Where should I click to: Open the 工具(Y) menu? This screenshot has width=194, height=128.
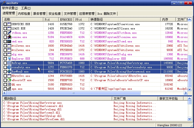tap(26, 8)
